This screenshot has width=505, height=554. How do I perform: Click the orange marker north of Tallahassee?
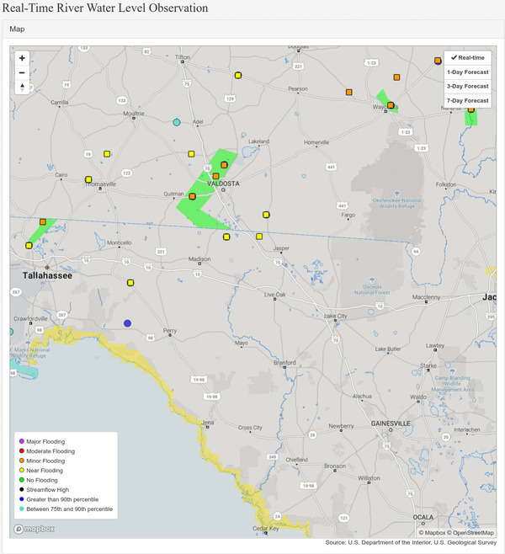point(43,222)
